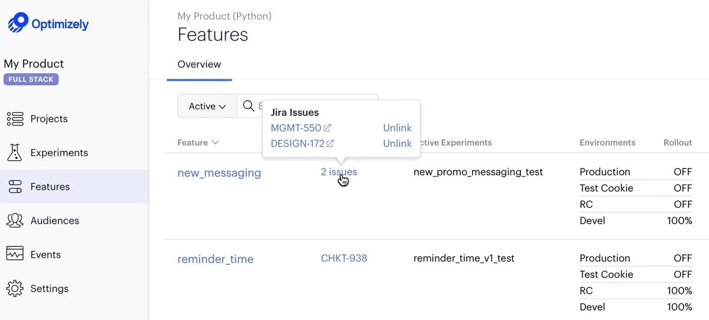Click the Experiments flask icon
Screen dimensions: 709x320
(15, 153)
